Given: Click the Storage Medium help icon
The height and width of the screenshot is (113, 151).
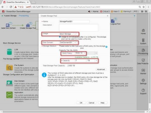Looking at the screenshot, I should coord(106,47).
